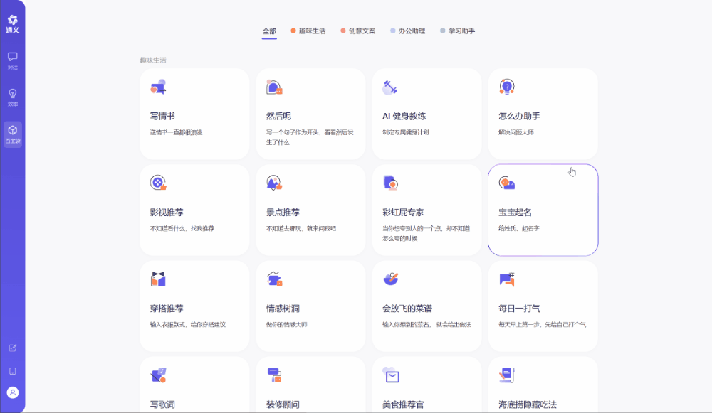The image size is (712, 413).
Task: Open the 宝宝起名 card title
Action: 515,212
